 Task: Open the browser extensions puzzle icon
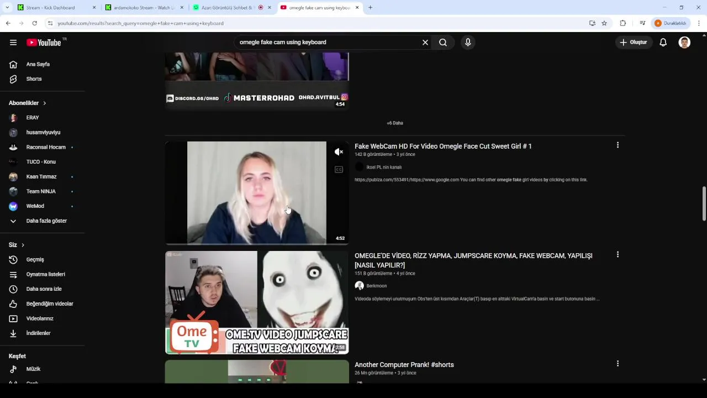(x=623, y=23)
